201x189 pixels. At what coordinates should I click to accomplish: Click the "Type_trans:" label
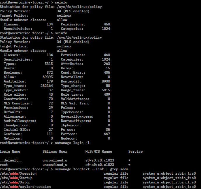15,86
